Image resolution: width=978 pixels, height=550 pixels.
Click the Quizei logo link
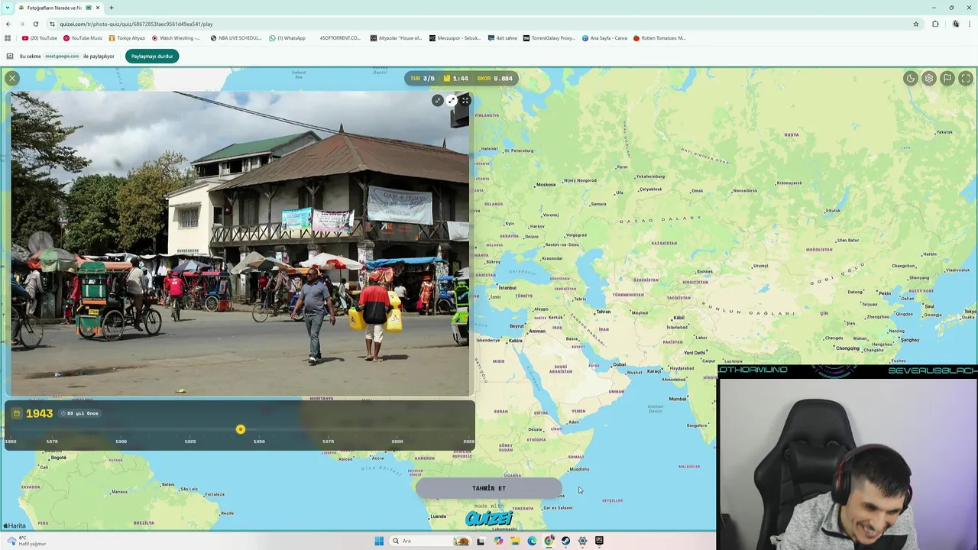(x=489, y=519)
